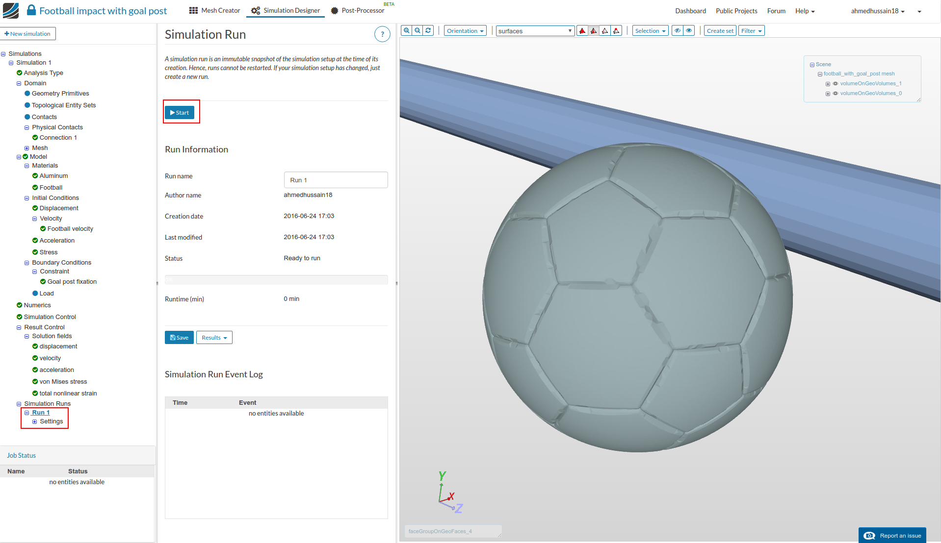Select the football_with_goal_post mesh item
Viewport: 941px width, 543px height.
[859, 74]
